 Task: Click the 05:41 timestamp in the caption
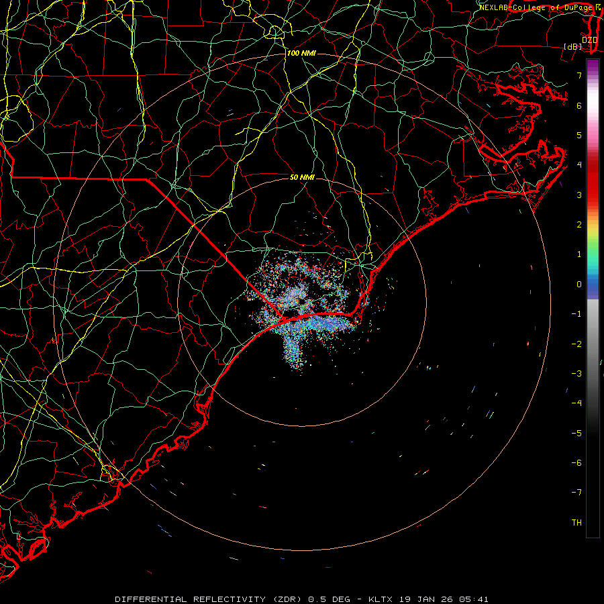(474, 599)
